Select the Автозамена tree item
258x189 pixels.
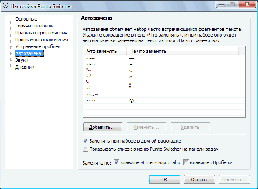point(29,53)
